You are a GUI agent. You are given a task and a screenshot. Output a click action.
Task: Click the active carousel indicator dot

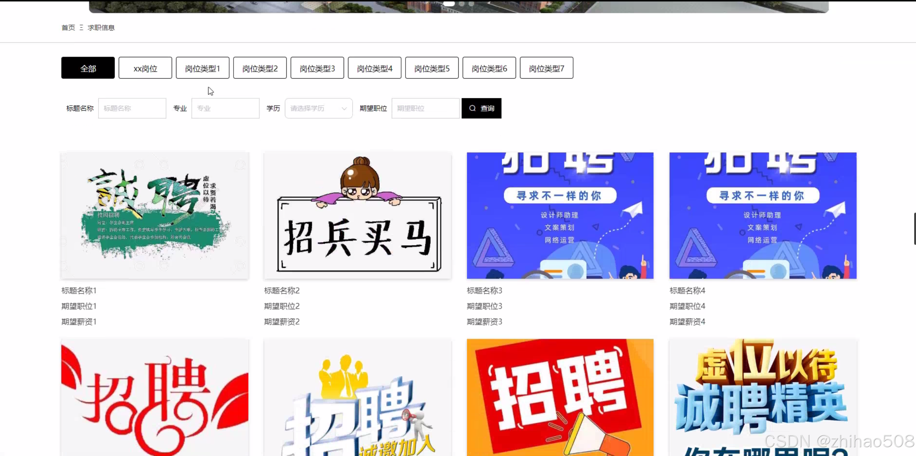449,4
